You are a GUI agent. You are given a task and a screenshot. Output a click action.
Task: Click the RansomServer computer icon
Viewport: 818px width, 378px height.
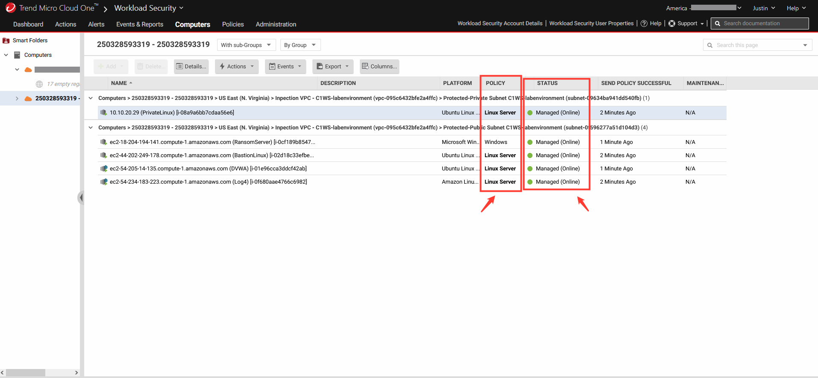(103, 142)
